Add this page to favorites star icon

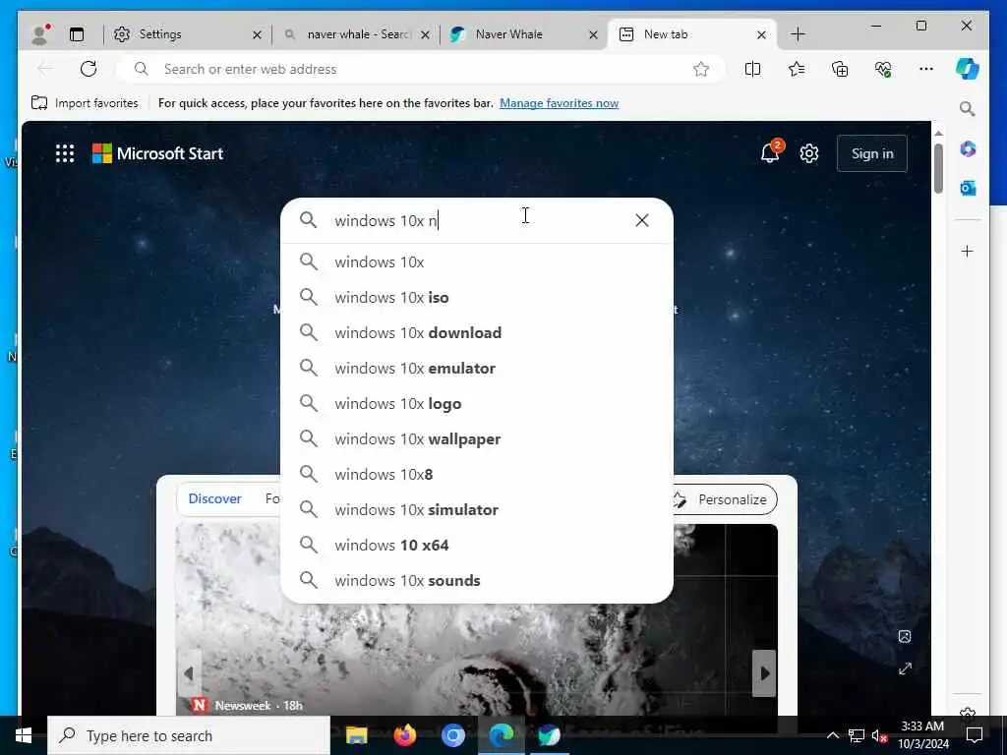(x=700, y=69)
